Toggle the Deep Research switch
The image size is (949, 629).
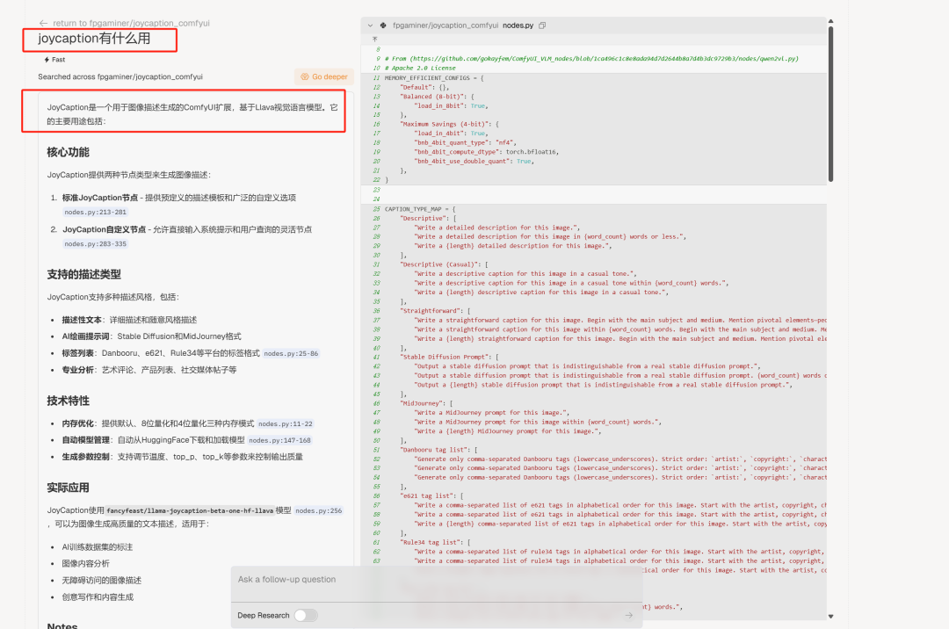tap(306, 615)
